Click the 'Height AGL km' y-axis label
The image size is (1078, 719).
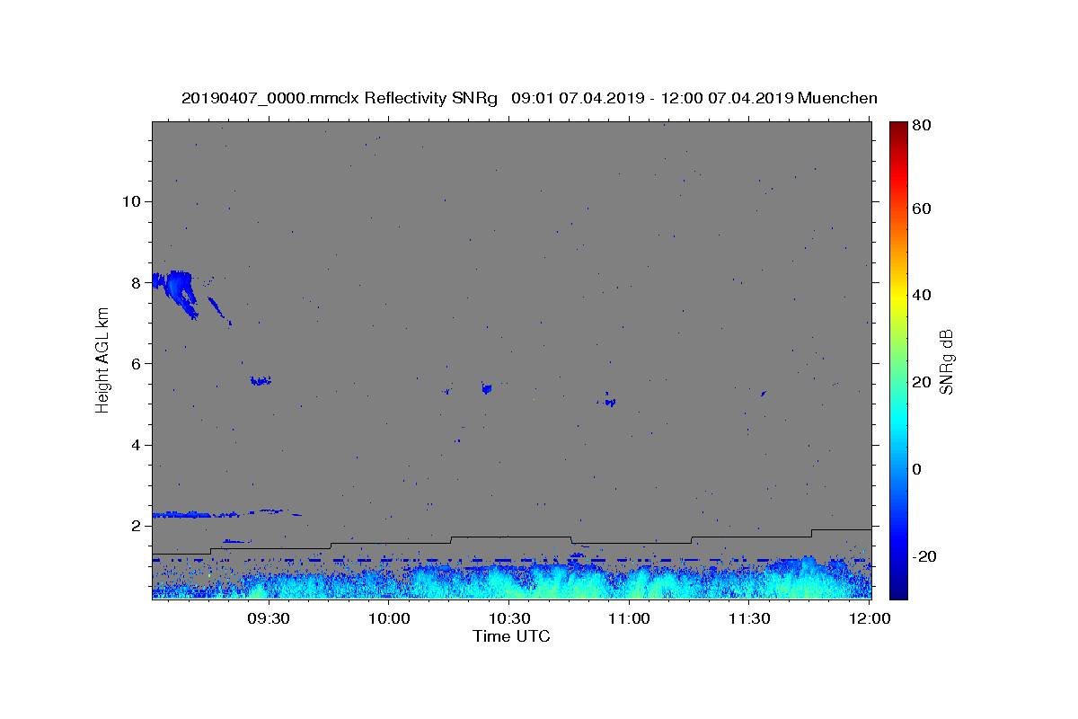102,359
